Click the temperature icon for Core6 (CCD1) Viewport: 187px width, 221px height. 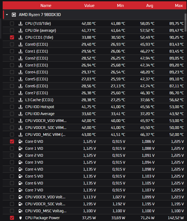click(21, 86)
